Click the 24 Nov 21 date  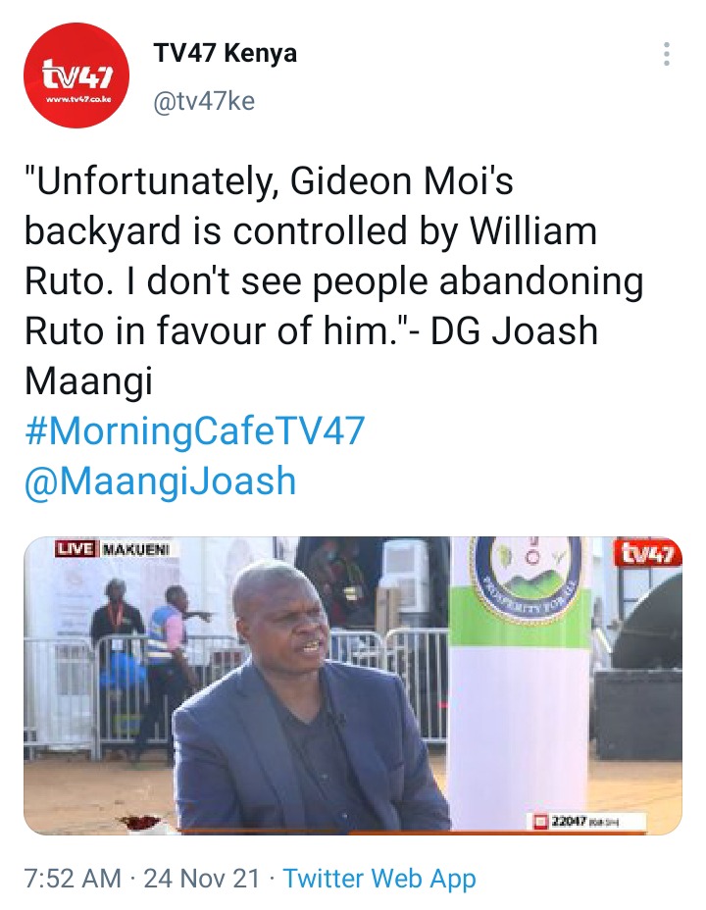[x=201, y=878]
